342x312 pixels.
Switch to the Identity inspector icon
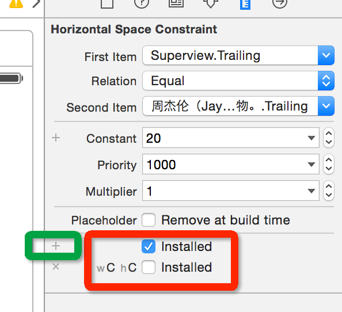click(x=176, y=3)
